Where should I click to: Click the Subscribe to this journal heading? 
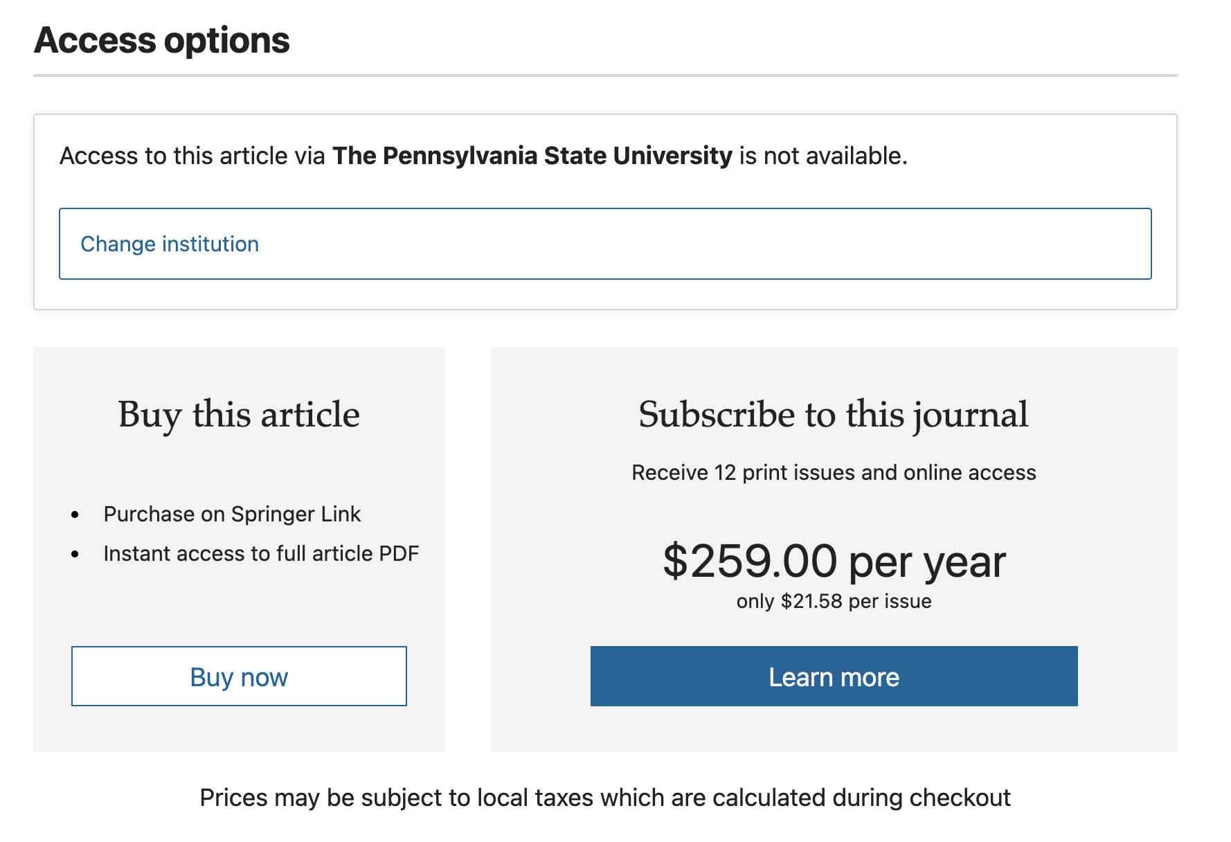point(834,415)
